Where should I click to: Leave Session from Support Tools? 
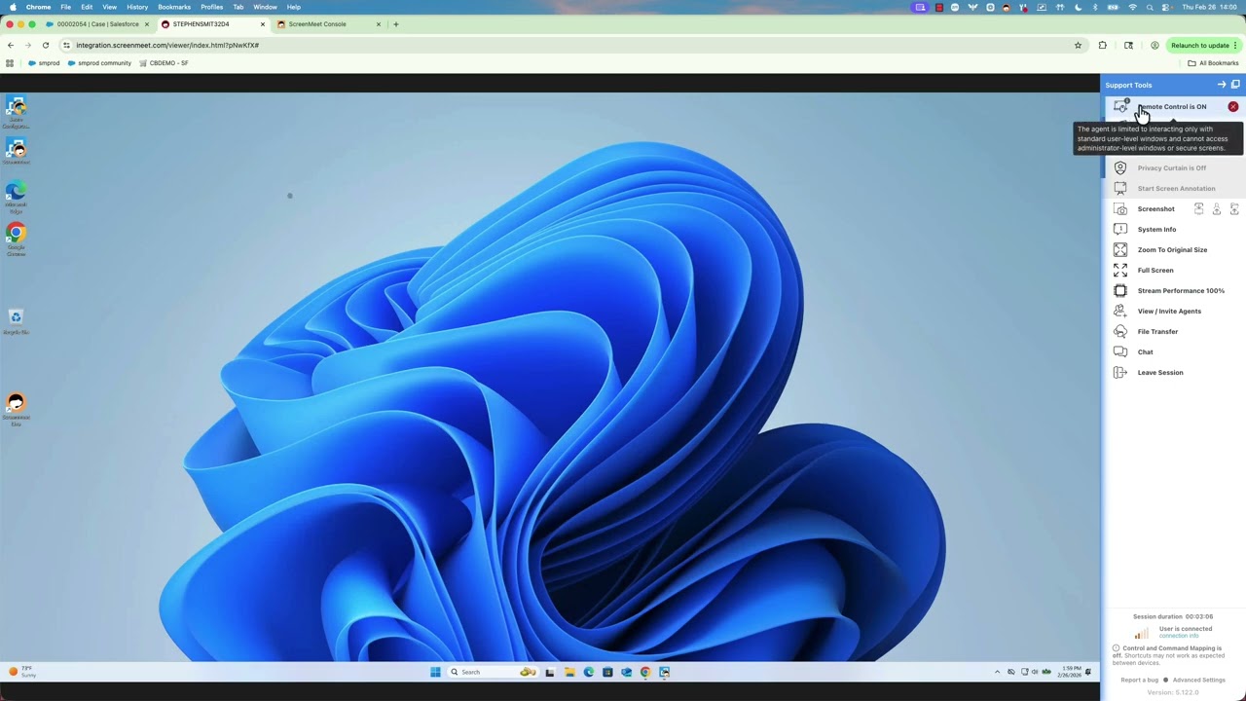click(1160, 372)
